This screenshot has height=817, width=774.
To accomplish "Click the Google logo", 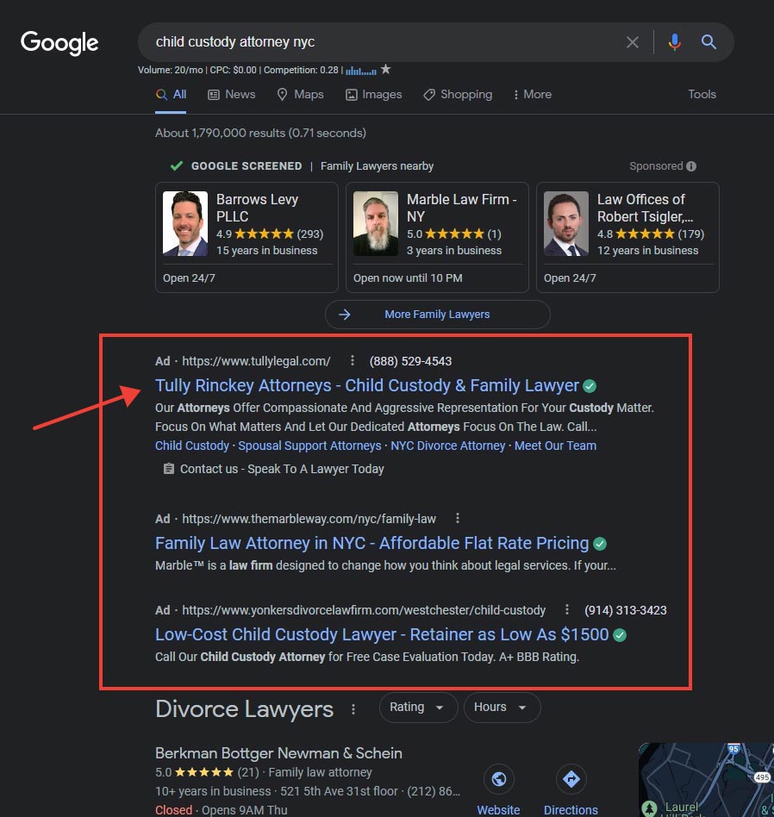I will 59,43.
